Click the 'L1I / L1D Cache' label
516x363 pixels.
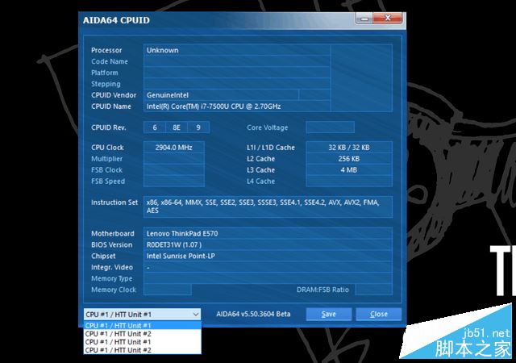(271, 148)
